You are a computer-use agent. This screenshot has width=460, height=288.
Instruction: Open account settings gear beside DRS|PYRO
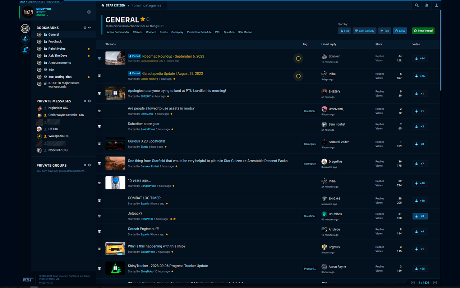pyautogui.click(x=89, y=12)
